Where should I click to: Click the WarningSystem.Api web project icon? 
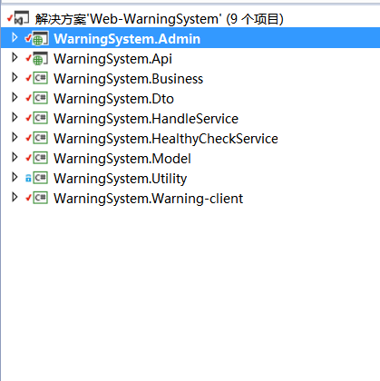pos(40,58)
